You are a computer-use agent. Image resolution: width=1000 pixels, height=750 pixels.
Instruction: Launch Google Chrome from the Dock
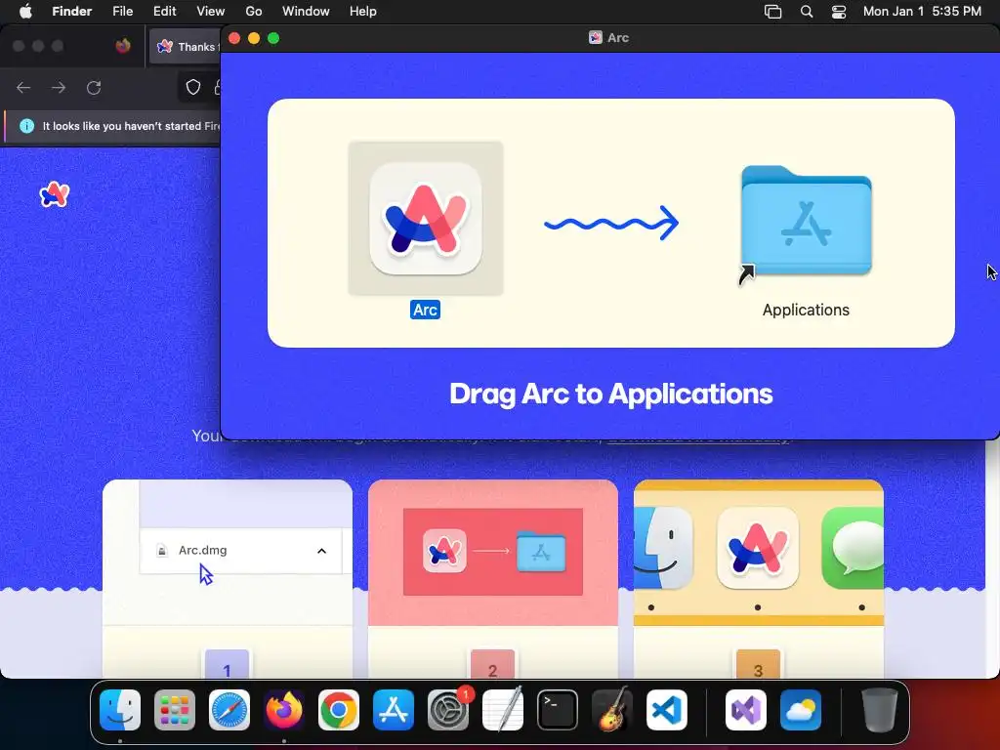(x=339, y=710)
